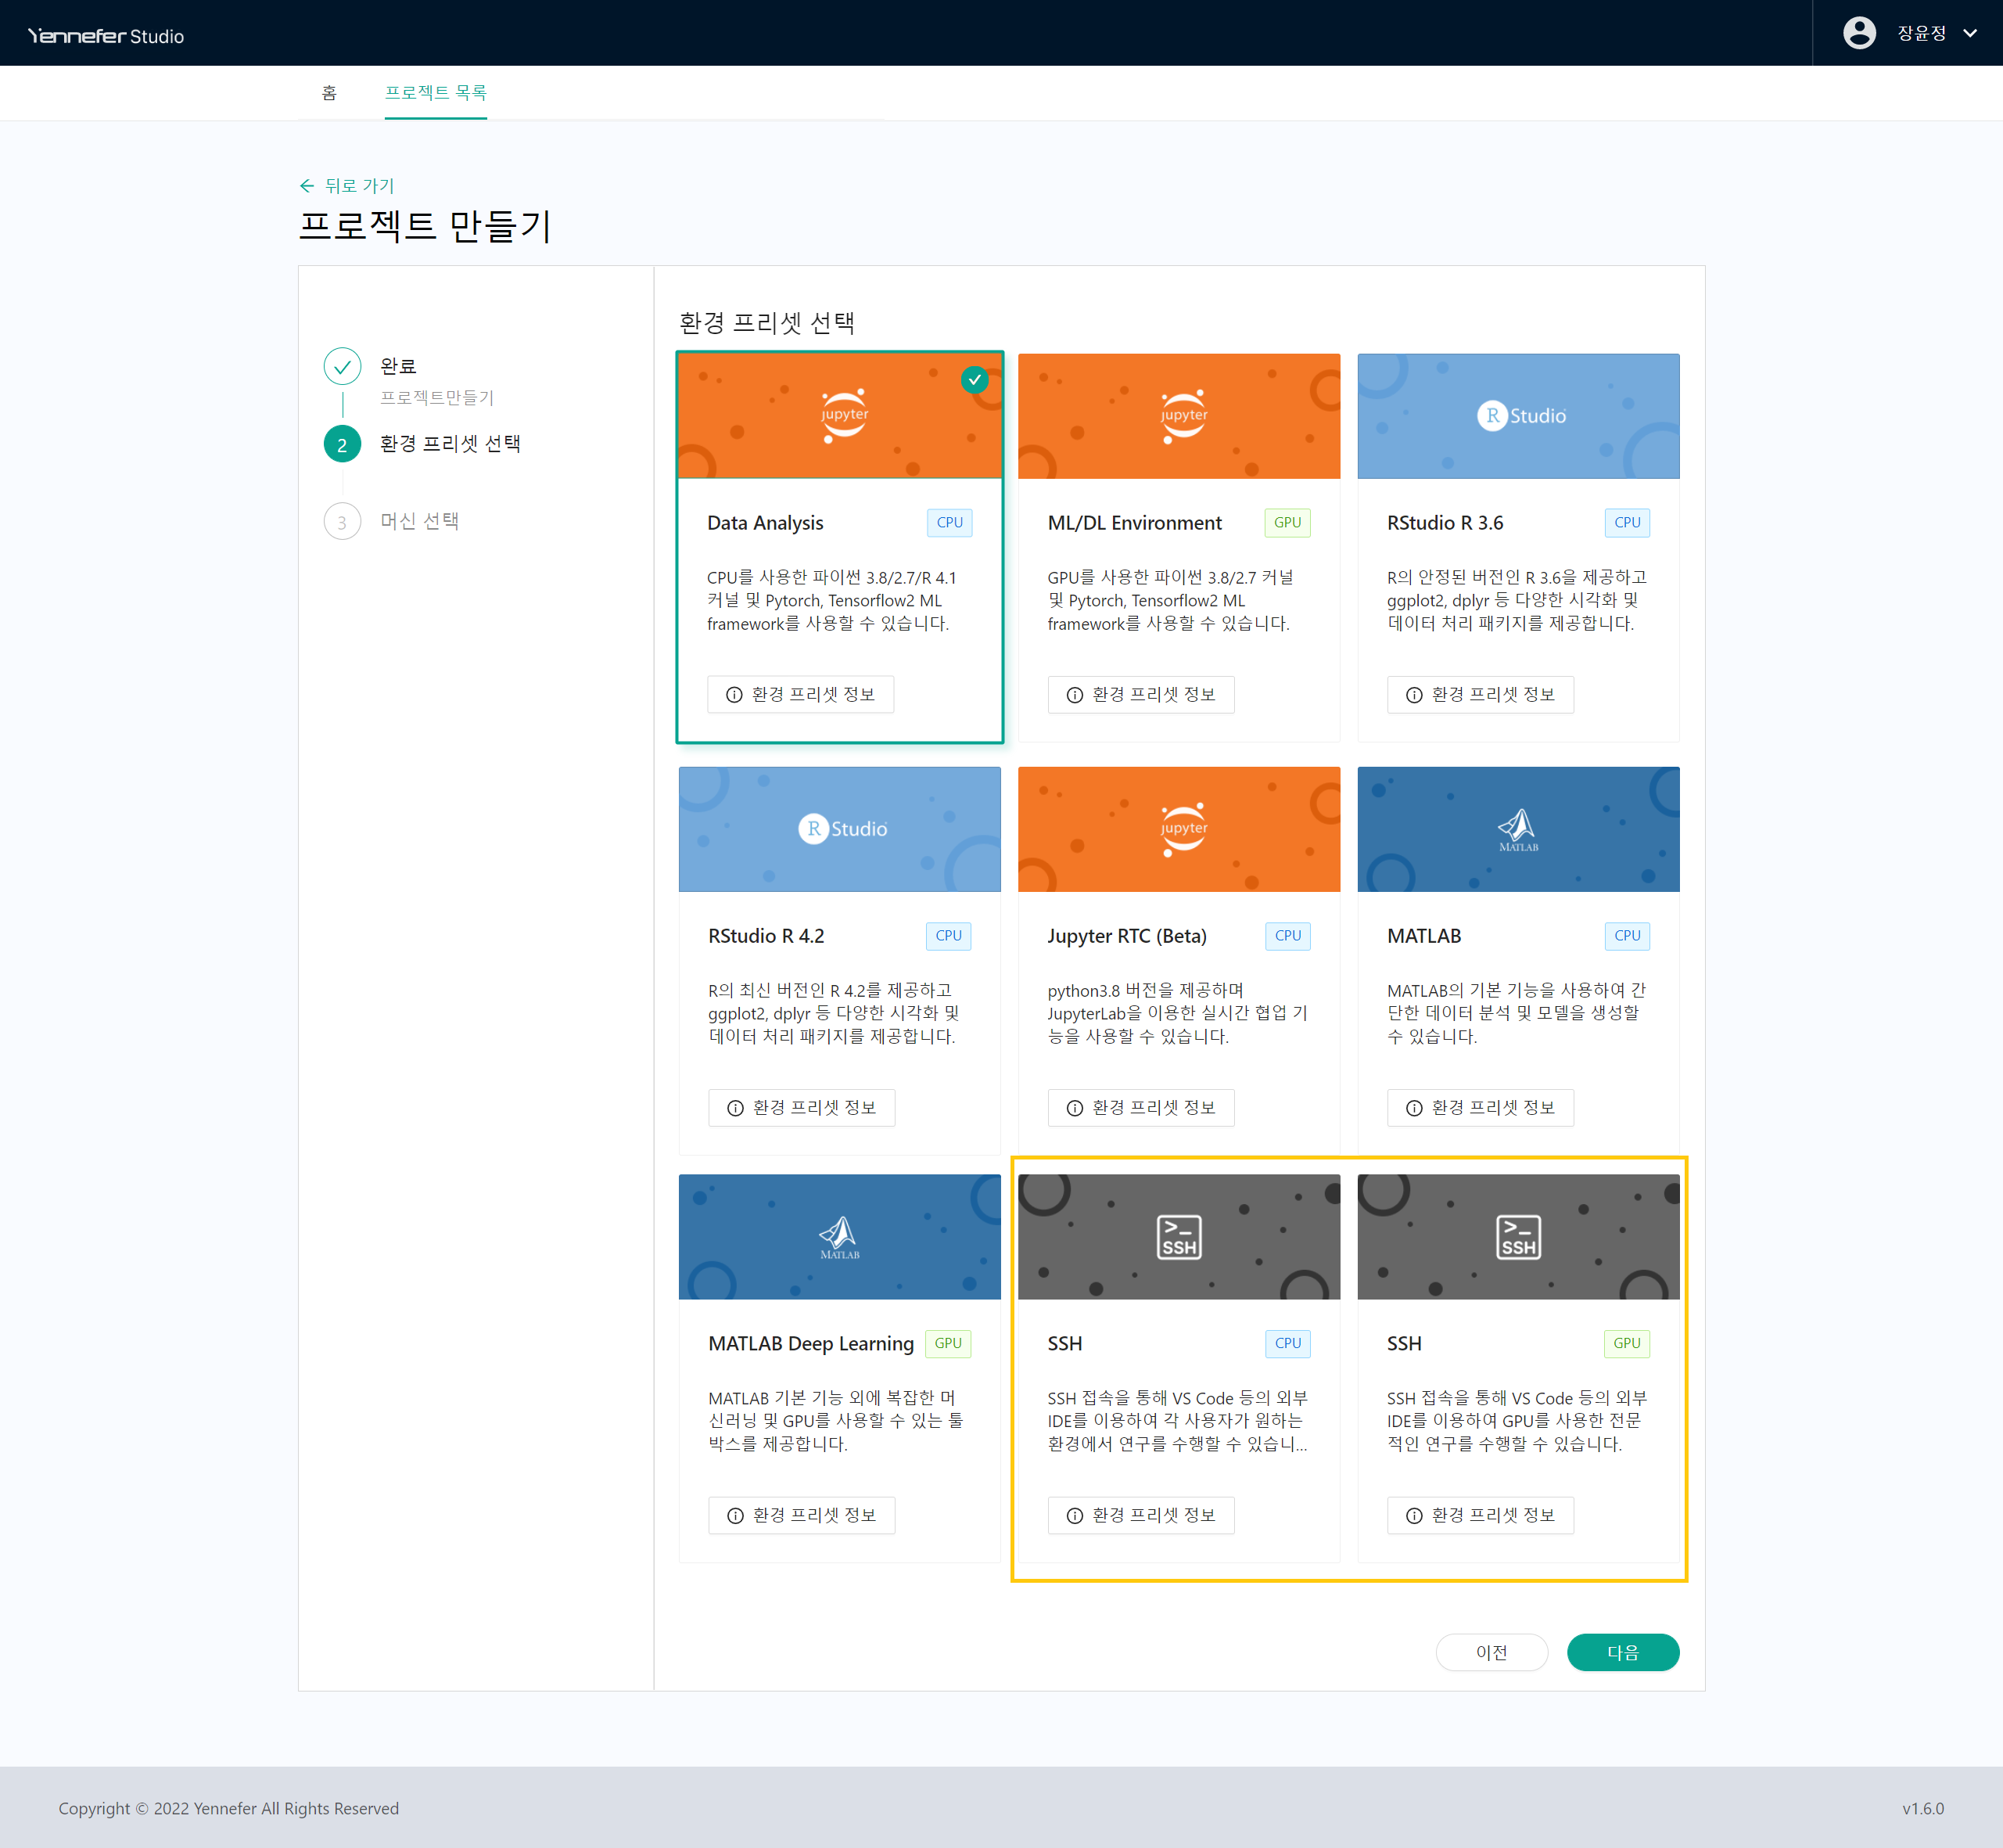
Task: Select the ML/DL Environment Jupyter banner
Action: click(1179, 416)
